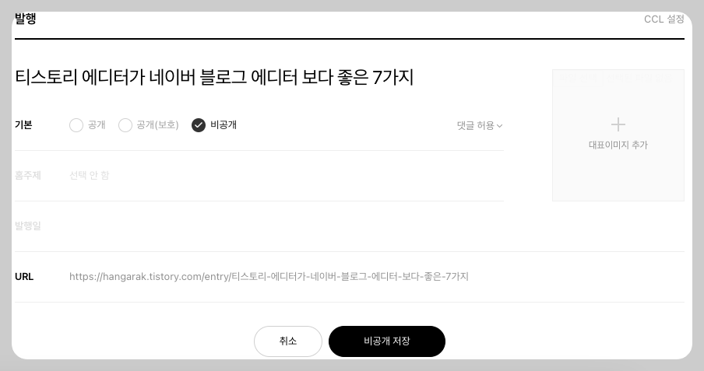Click the faint 파일 선택 file button
This screenshot has width=704, height=371.
click(579, 79)
